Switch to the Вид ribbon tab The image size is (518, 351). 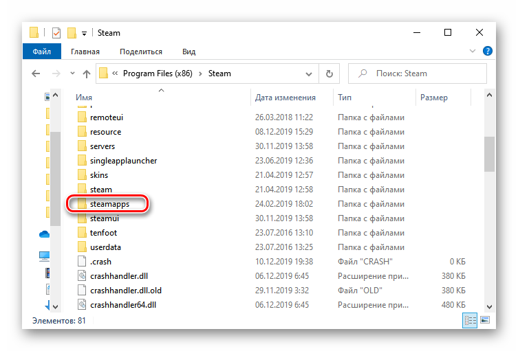click(x=188, y=52)
